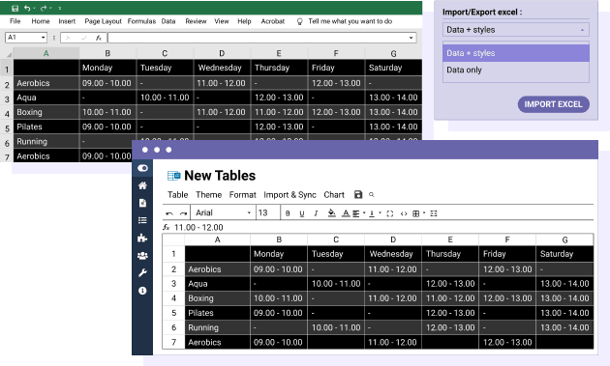The width and height of the screenshot is (610, 366).
Task: Open the Chart menu
Action: click(334, 195)
